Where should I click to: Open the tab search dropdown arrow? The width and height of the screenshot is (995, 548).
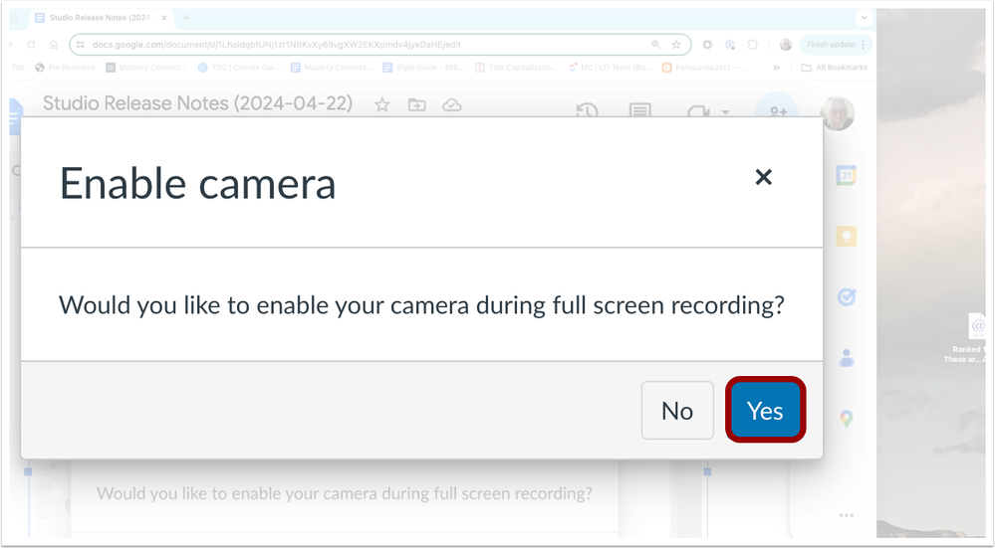click(864, 18)
